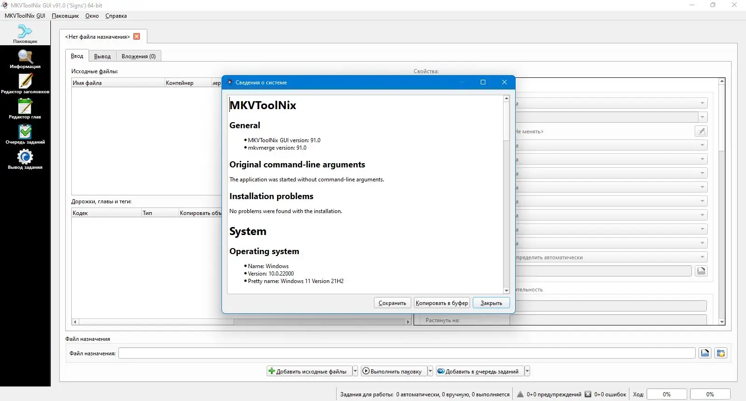746x401 pixels.
Task: Click Сохранить button in system info dialog
Action: [x=392, y=303]
